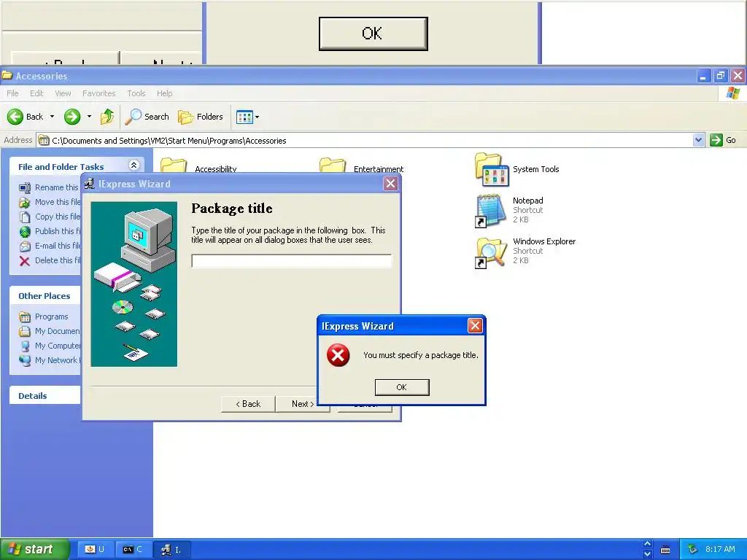Open the Tools menu in Accessories

136,93
